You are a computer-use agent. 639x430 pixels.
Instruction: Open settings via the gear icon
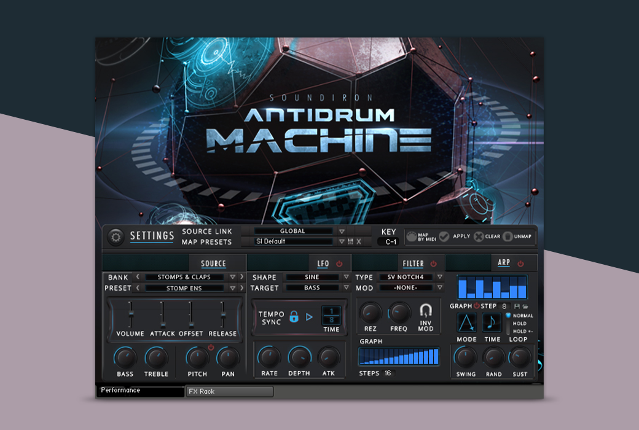pos(116,237)
